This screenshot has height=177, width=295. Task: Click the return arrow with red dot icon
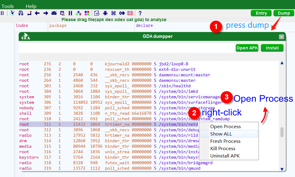pyautogui.click(x=29, y=13)
